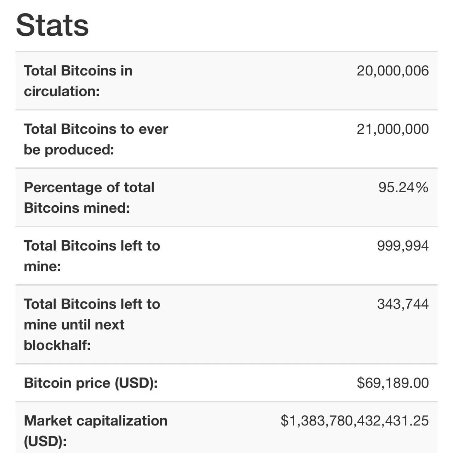Click the 999,994 left to mine value
Image resolution: width=453 pixels, height=453 pixels.
click(x=403, y=246)
